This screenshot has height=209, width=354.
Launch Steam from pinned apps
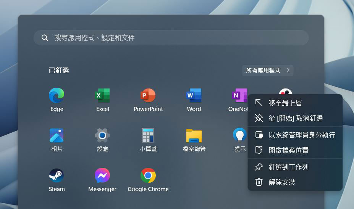coord(57,180)
